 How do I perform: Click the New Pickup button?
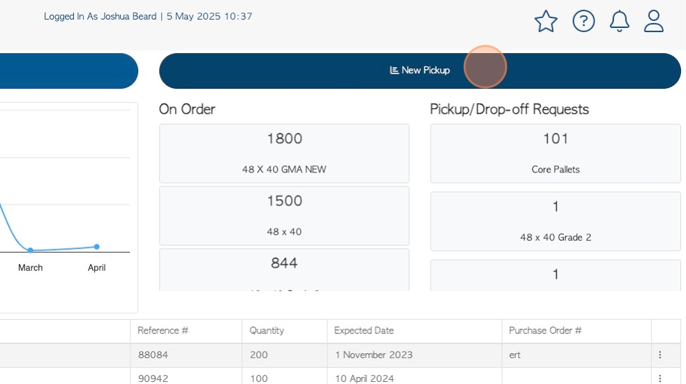(x=420, y=71)
